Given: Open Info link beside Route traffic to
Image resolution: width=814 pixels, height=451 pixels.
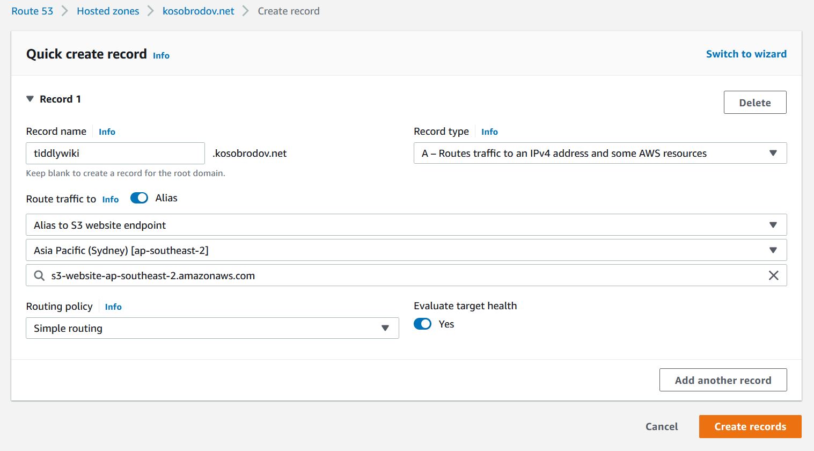Looking at the screenshot, I should [x=111, y=199].
